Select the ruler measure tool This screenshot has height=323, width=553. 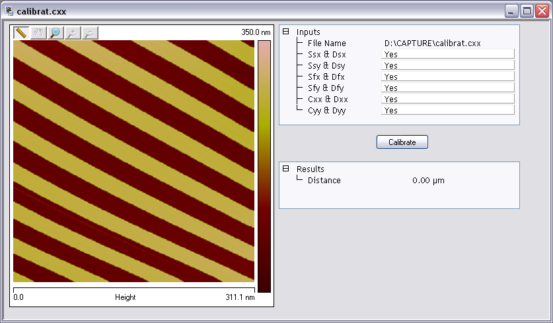tap(21, 33)
